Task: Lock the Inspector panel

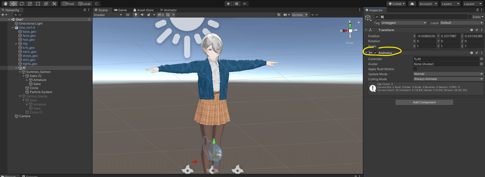Action: click(x=477, y=10)
